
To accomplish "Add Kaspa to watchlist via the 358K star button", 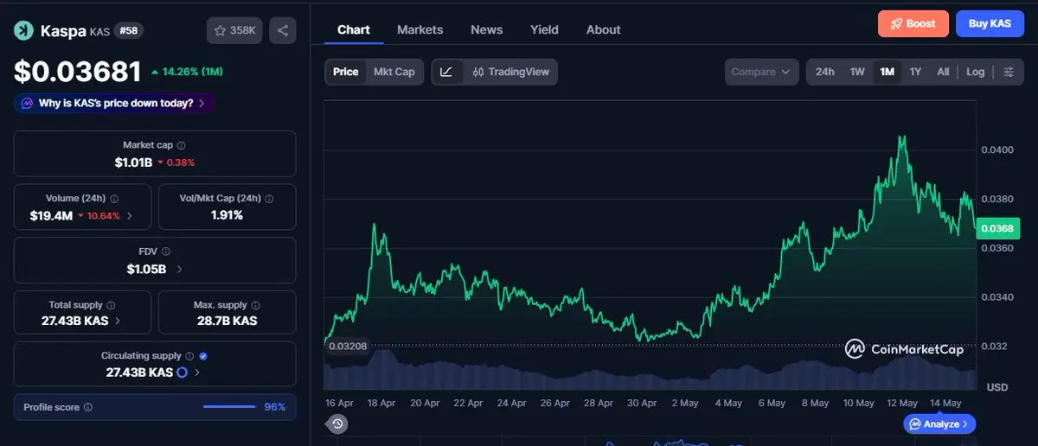I will [x=234, y=30].
